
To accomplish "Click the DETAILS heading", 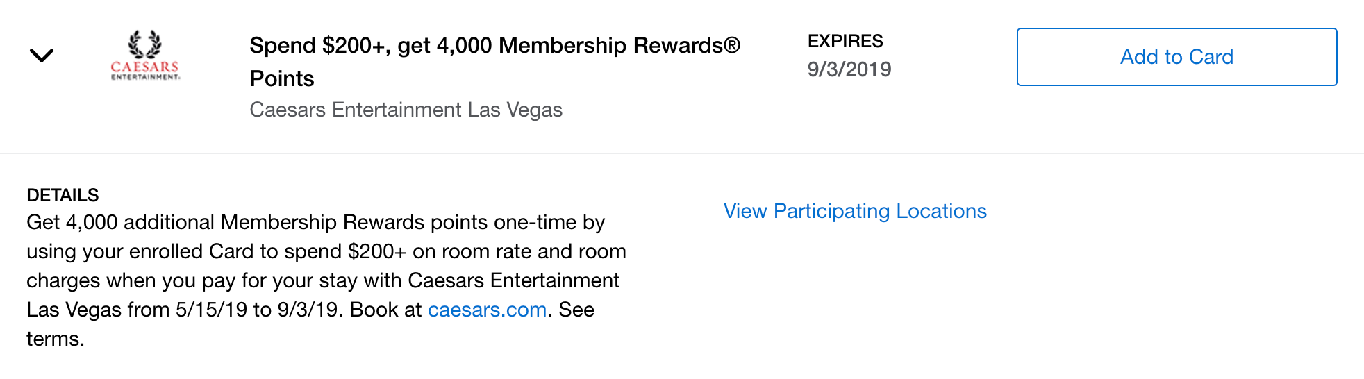I will (x=63, y=195).
